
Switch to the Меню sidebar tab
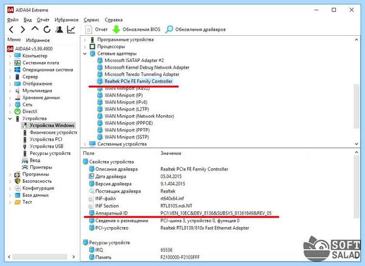point(14,39)
